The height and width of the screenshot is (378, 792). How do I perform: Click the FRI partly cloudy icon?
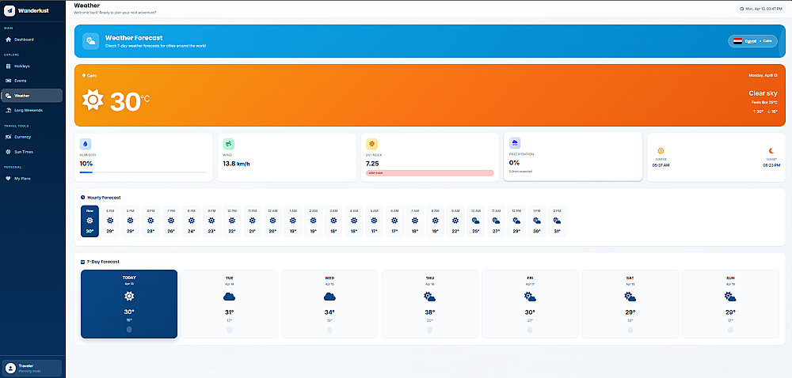530,297
